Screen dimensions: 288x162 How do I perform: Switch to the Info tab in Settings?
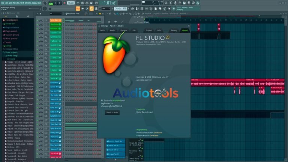point(159,30)
